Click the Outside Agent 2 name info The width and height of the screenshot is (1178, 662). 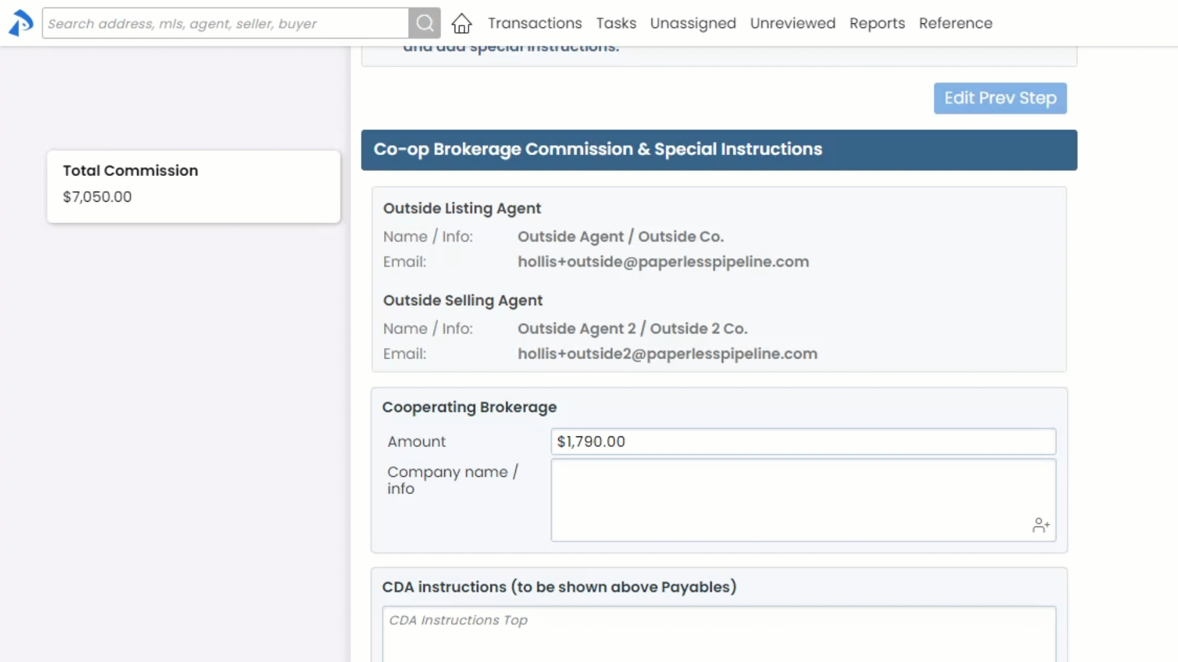(632, 329)
